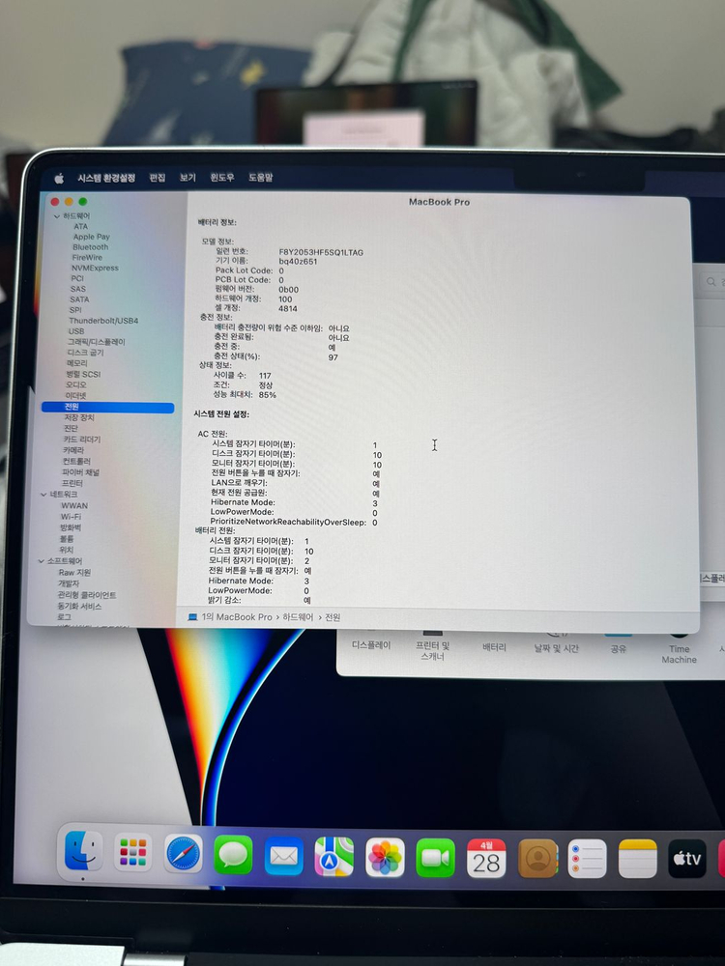Select Apple Pay in sidebar

coord(91,237)
